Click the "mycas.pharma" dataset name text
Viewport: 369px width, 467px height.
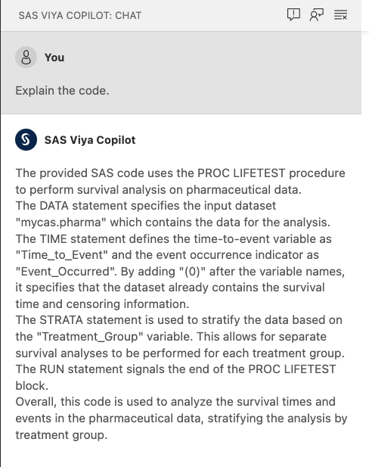60,223
